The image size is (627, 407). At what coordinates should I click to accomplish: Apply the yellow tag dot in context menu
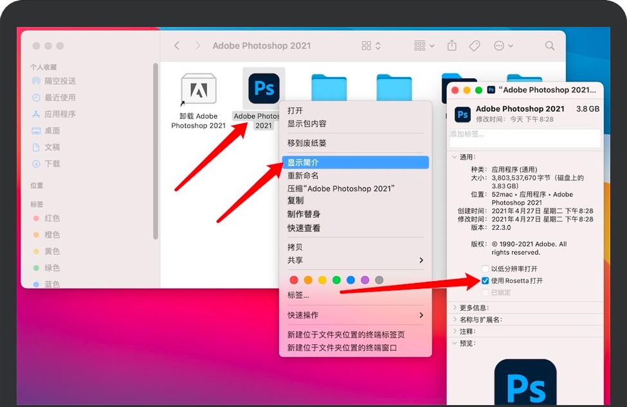(x=322, y=280)
